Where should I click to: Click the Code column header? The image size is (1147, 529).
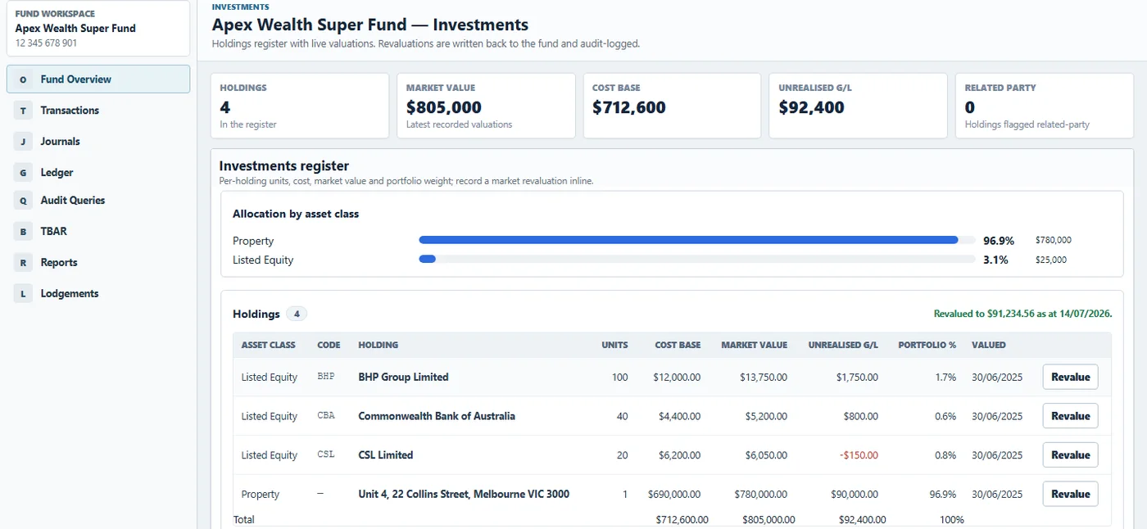329,345
